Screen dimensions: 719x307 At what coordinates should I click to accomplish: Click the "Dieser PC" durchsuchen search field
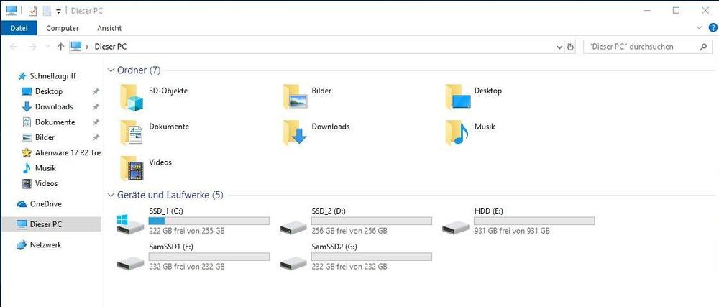coord(640,47)
